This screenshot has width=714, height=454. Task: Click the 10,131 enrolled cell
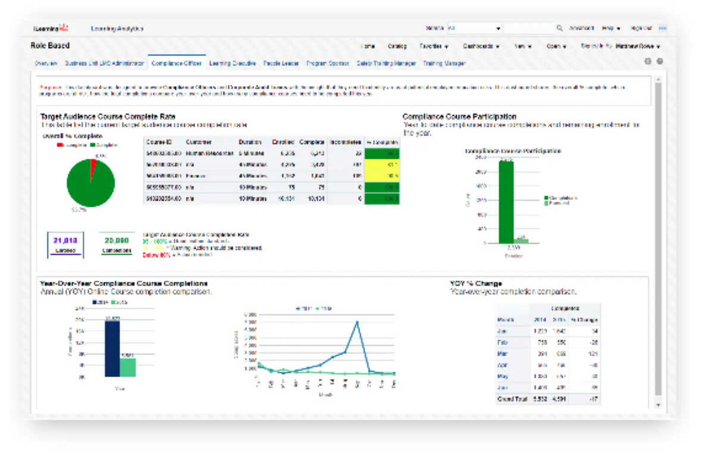[286, 199]
